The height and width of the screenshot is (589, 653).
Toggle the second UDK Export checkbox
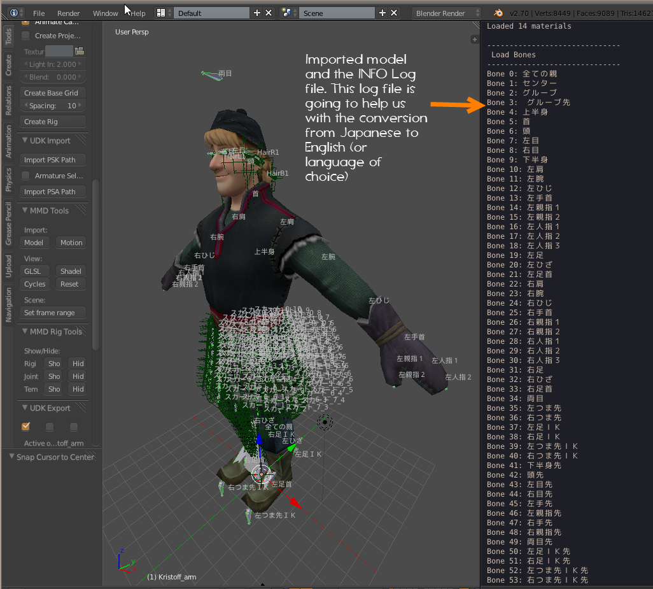point(50,426)
